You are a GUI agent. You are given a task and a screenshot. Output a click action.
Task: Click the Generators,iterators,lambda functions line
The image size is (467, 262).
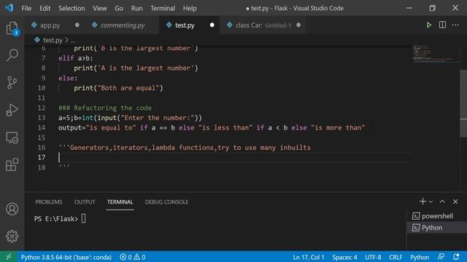click(185, 148)
